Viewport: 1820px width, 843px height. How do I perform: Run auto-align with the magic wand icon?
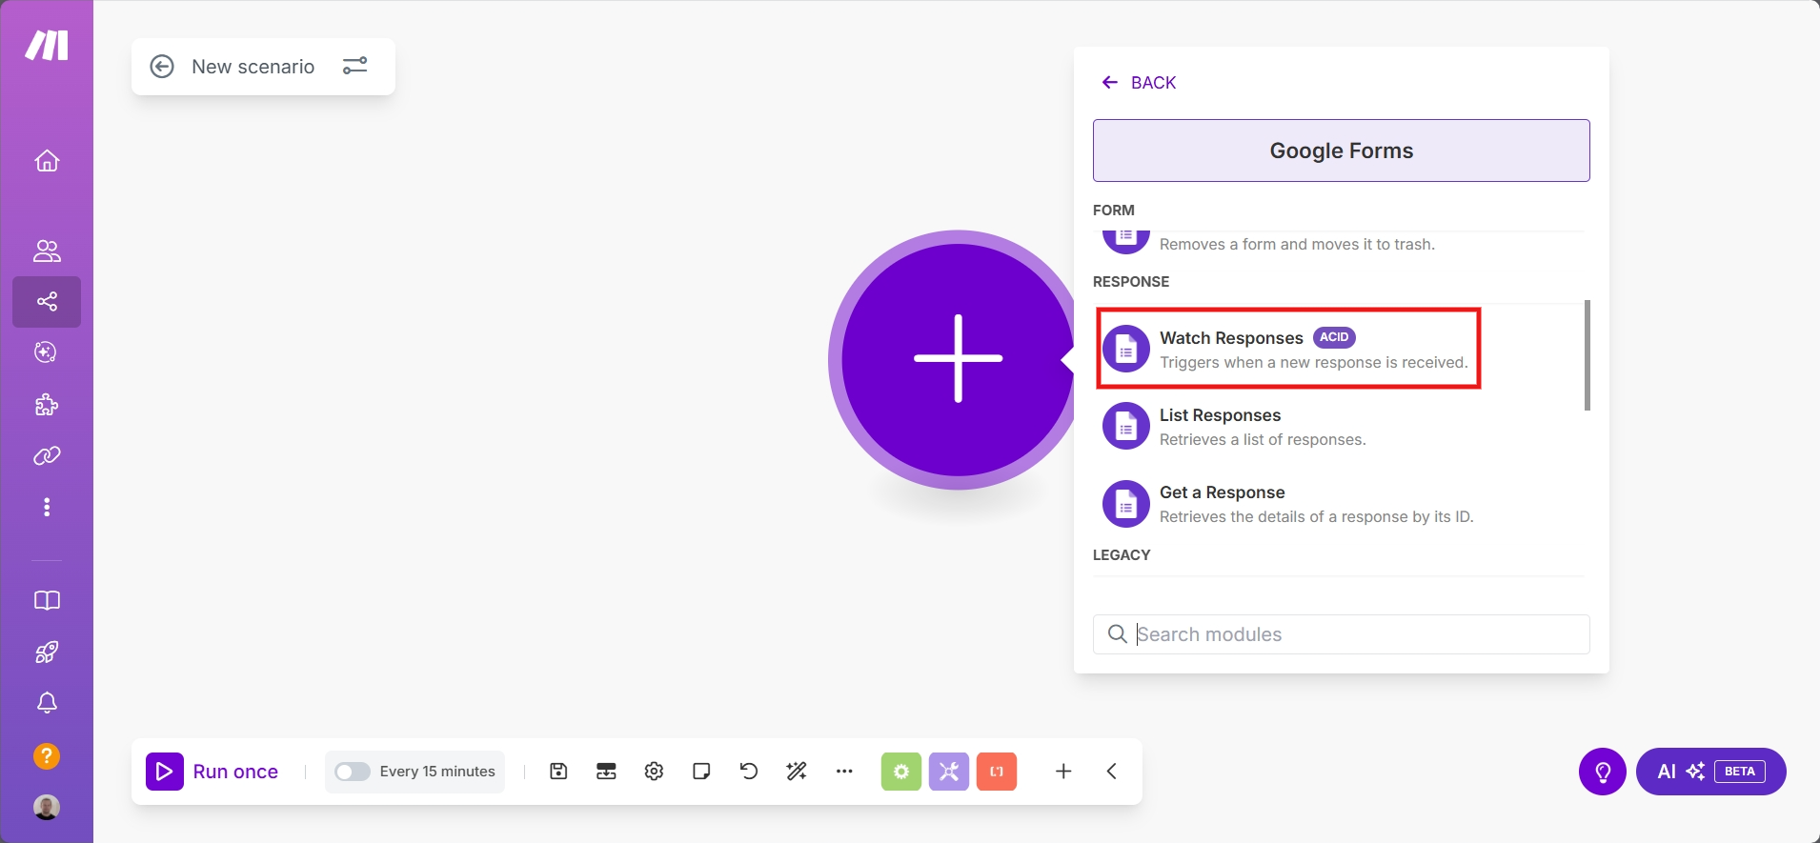797,772
